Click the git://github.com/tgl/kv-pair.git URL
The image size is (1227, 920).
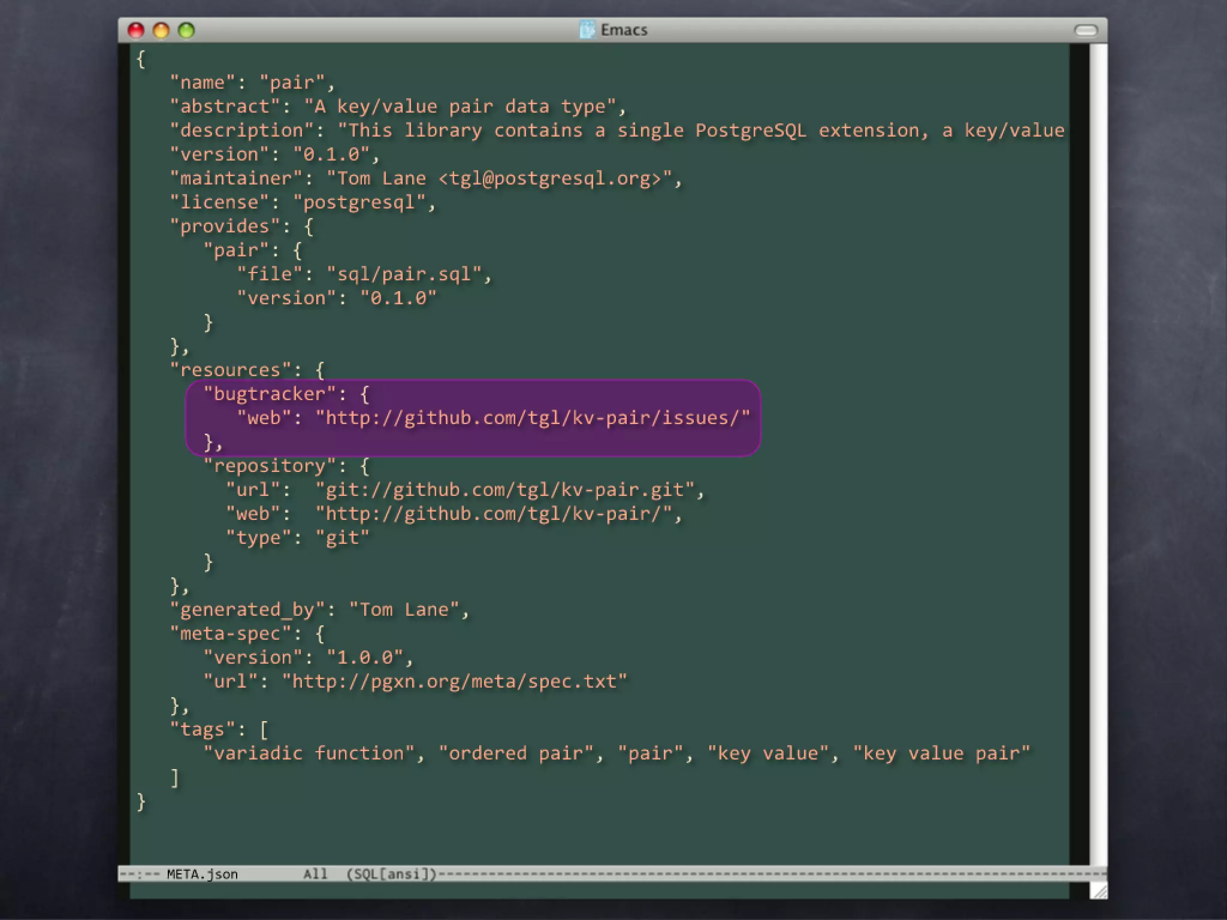[x=504, y=490]
